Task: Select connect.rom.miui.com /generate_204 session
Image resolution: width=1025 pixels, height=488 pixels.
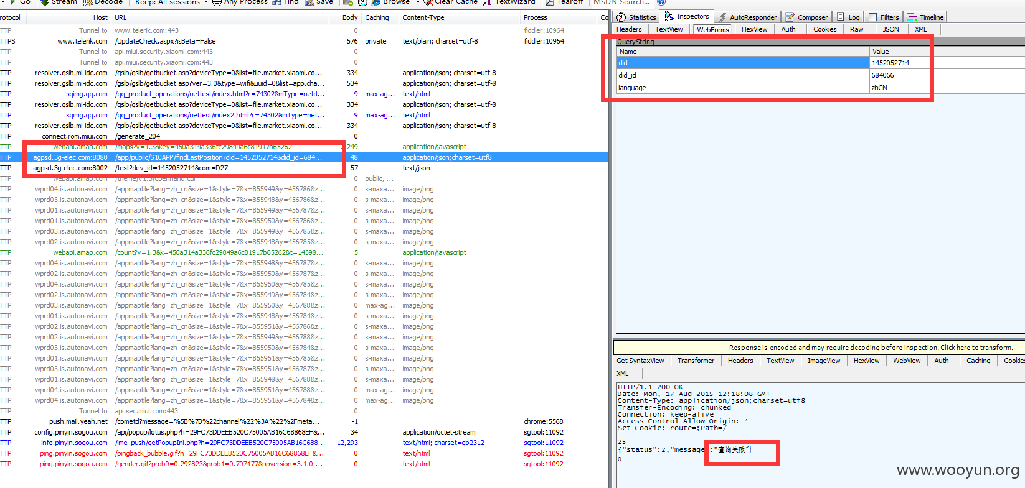Action: tap(304, 136)
